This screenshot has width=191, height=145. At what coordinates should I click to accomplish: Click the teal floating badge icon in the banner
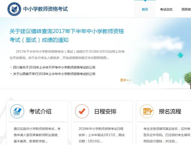(180, 55)
